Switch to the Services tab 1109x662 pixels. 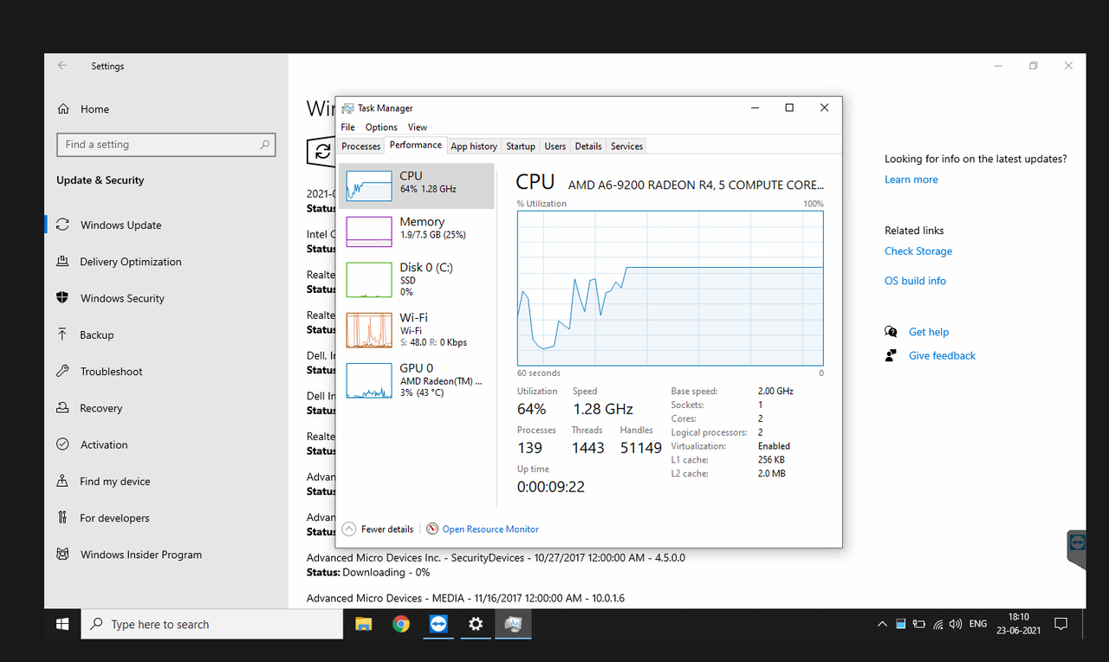click(x=626, y=146)
